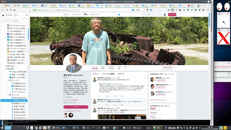Open the first tweet's chevron menu
This screenshot has height=130, width=231.
tap(145, 78)
